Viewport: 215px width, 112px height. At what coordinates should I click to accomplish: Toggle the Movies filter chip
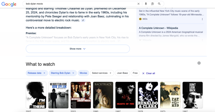click(x=83, y=73)
